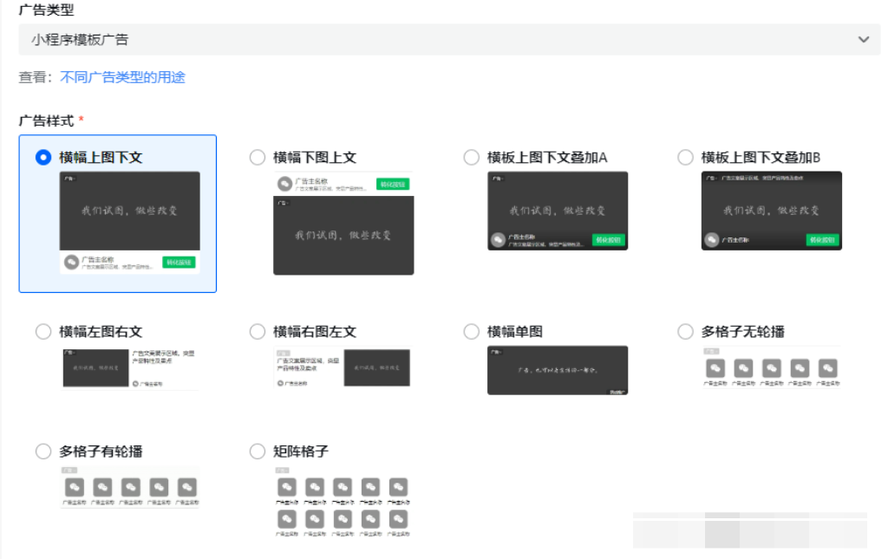Click the 横幅单图 preview thumbnail
This screenshot has height=559, width=888.
(x=557, y=370)
